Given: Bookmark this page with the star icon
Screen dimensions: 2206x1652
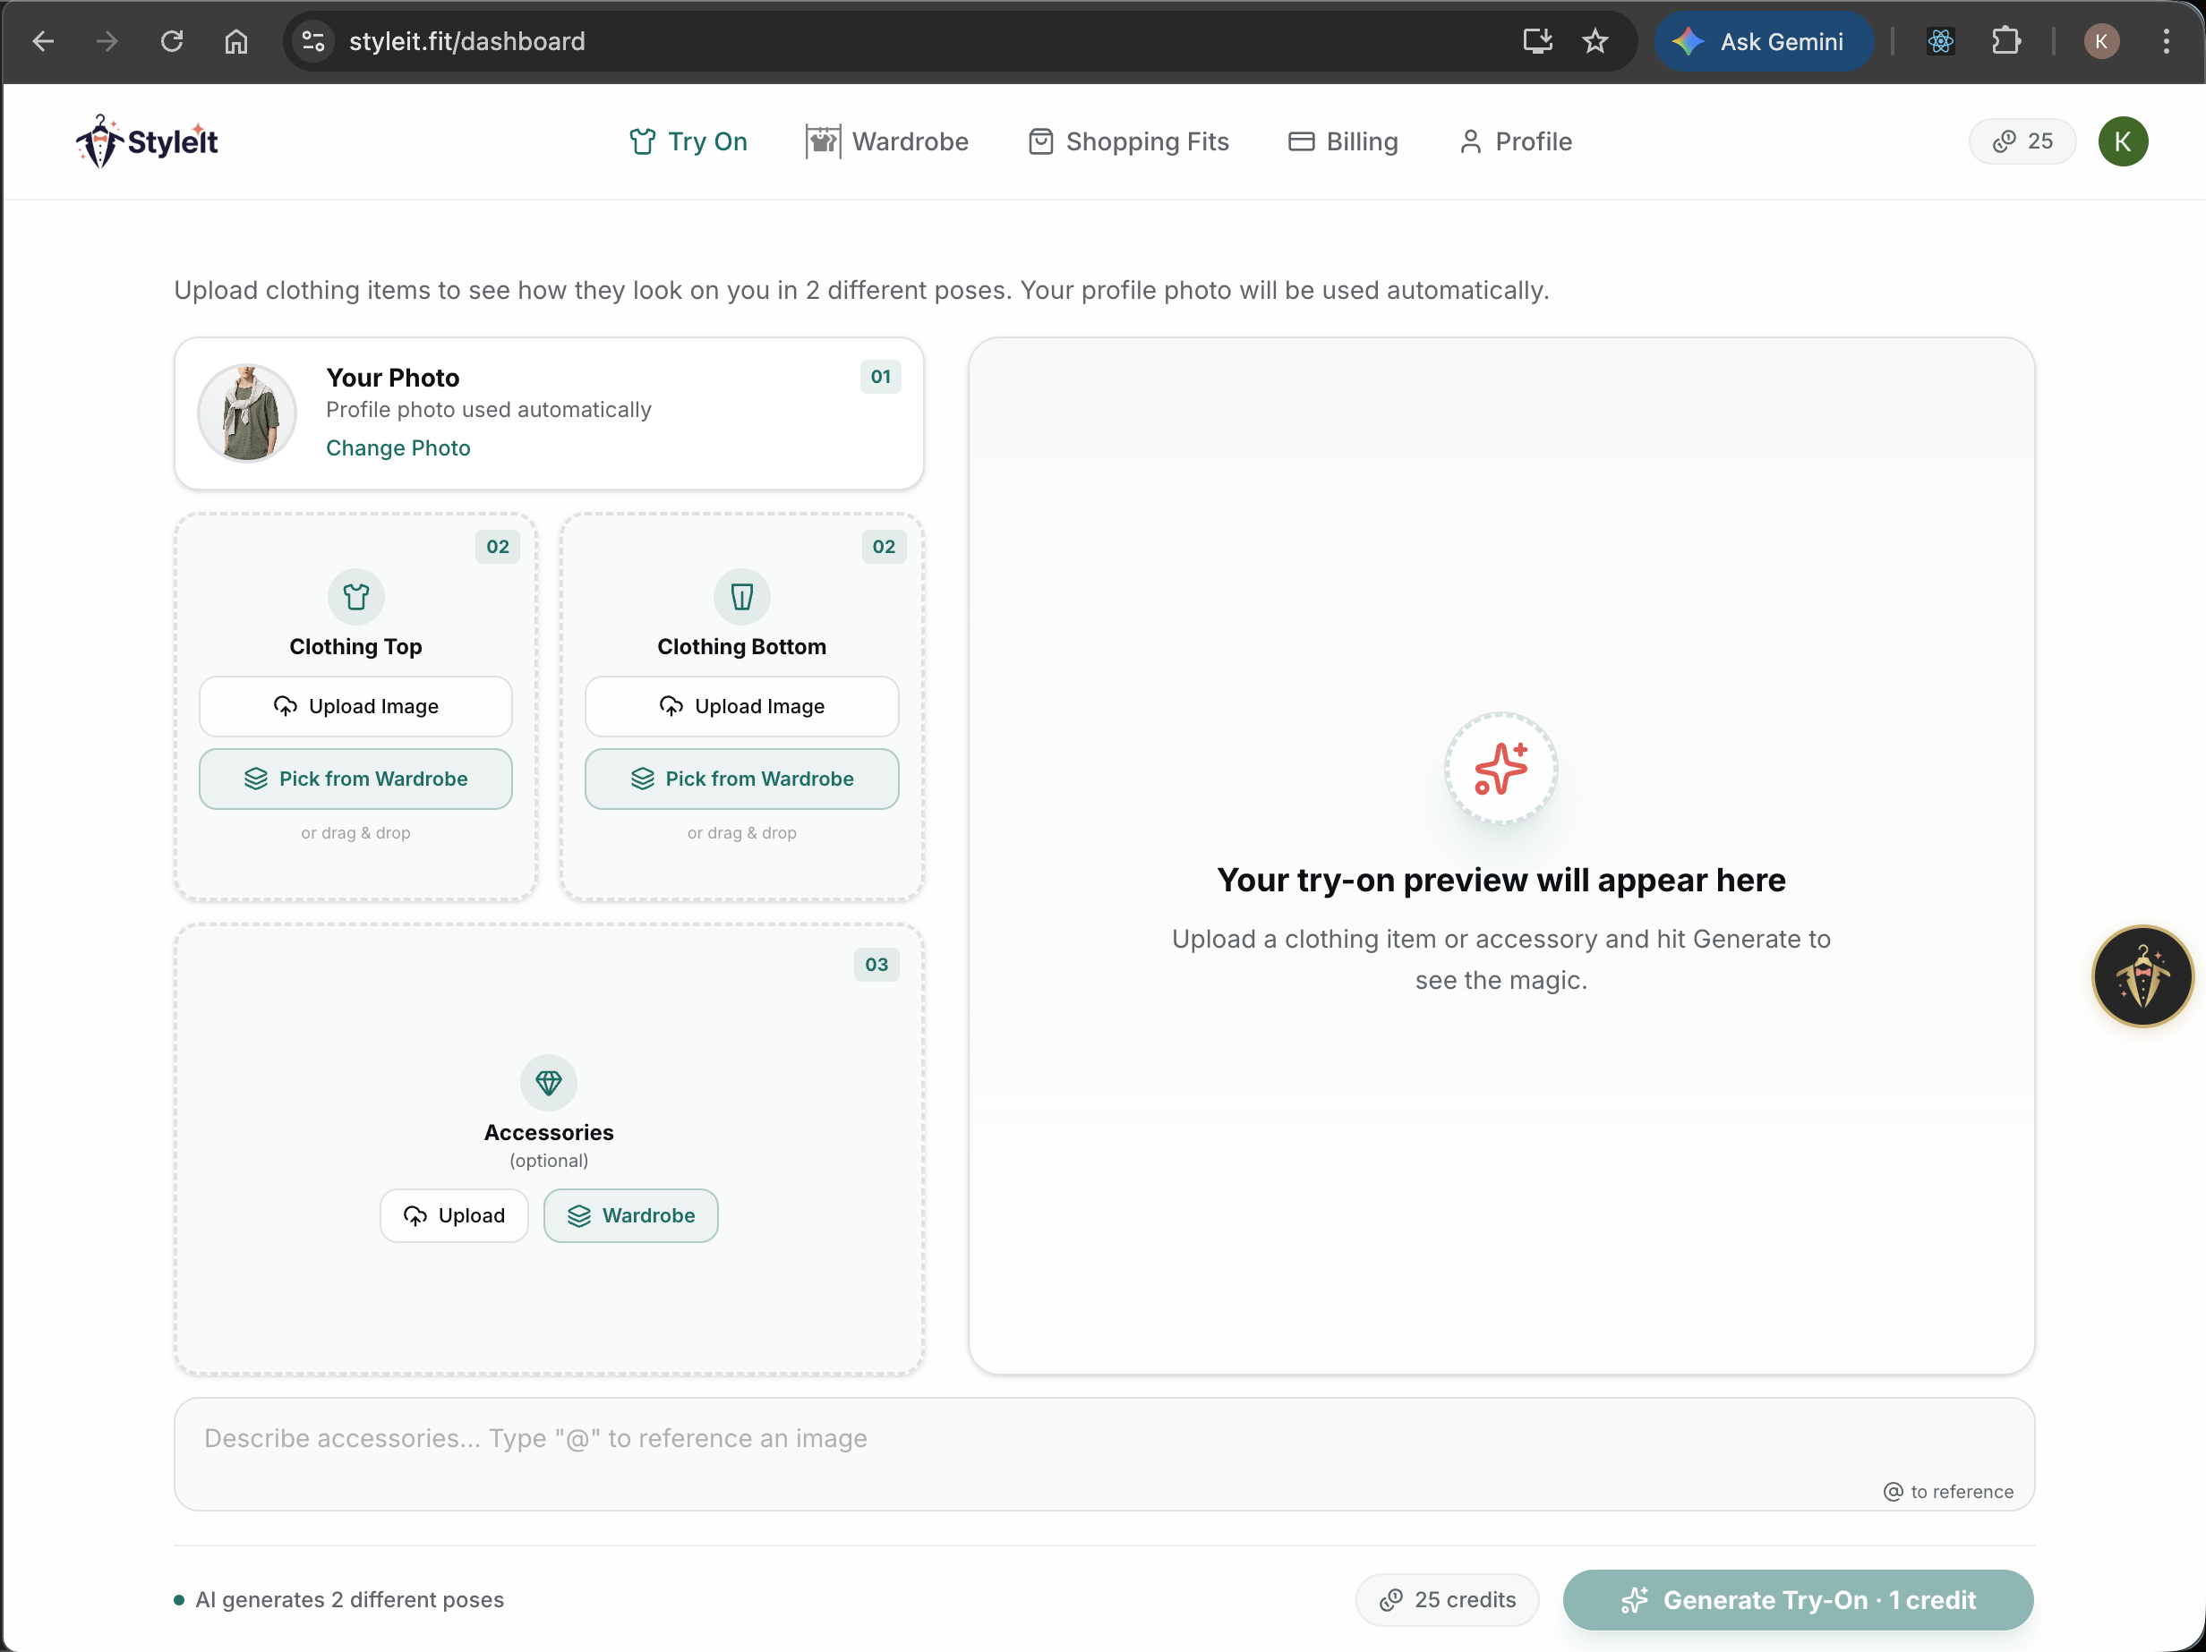Looking at the screenshot, I should [x=1595, y=41].
